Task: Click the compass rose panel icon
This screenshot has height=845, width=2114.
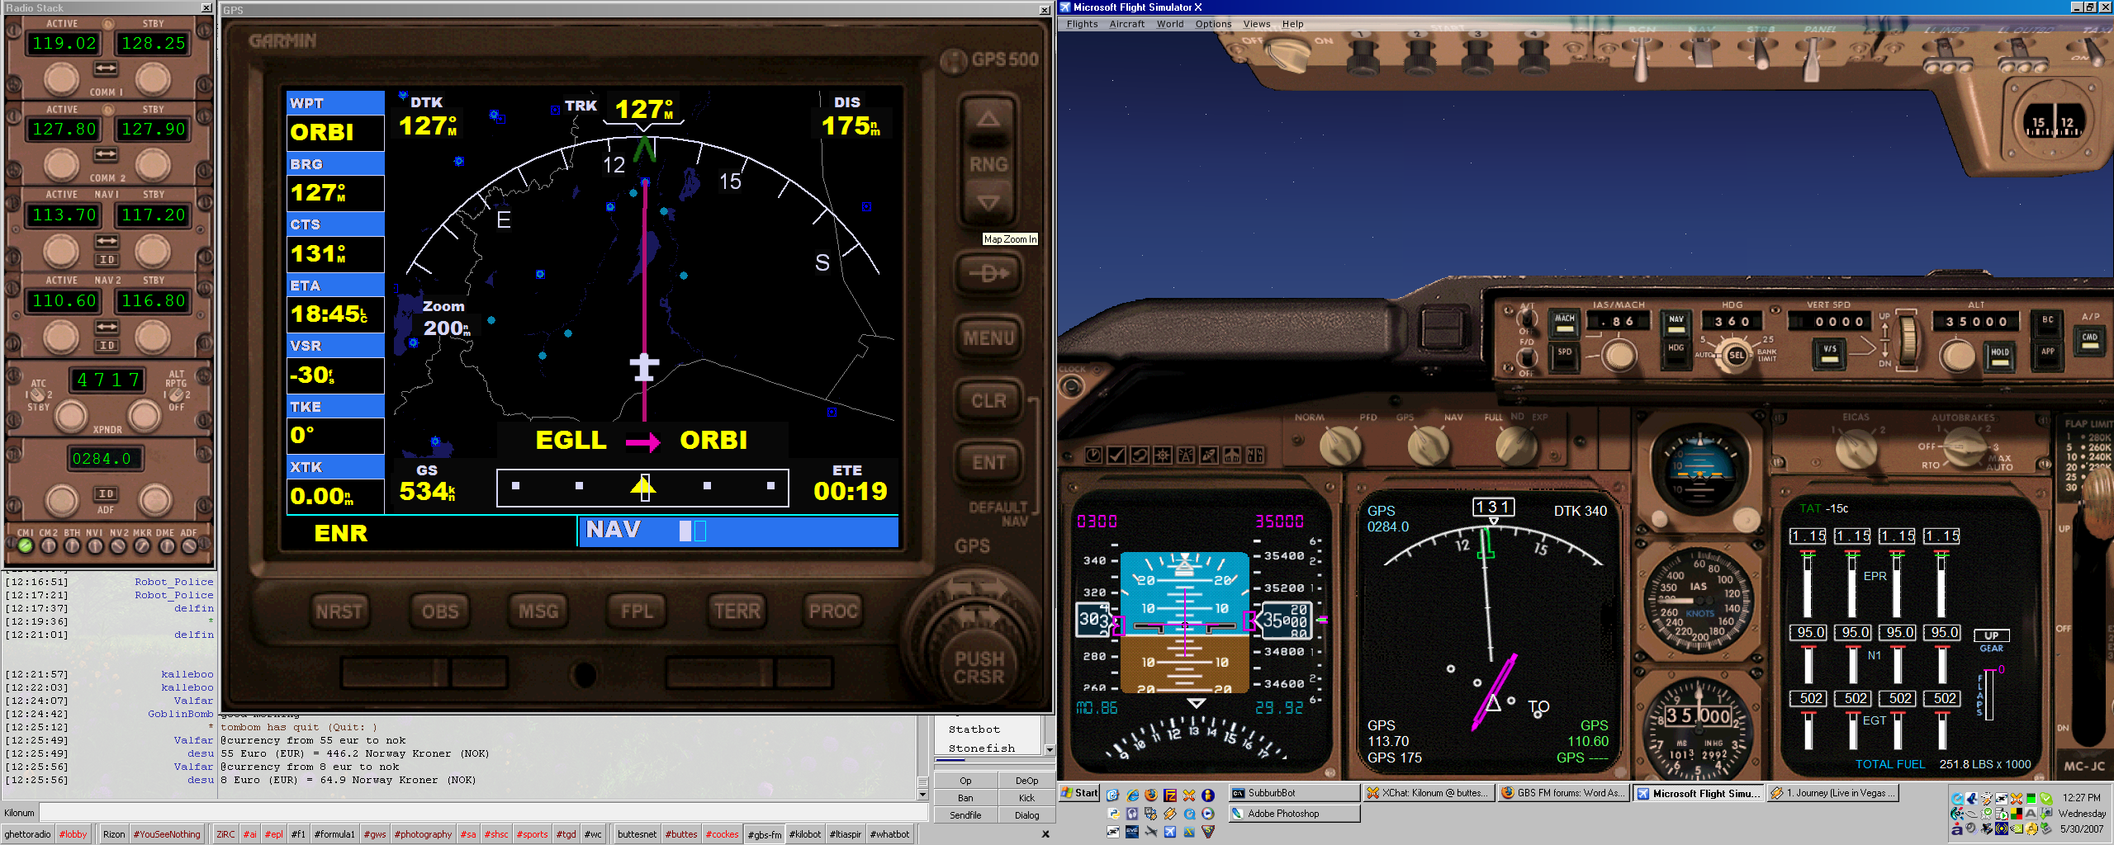Action: point(1162,455)
